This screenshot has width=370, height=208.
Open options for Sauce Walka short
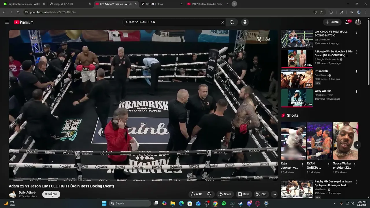tap(355, 165)
